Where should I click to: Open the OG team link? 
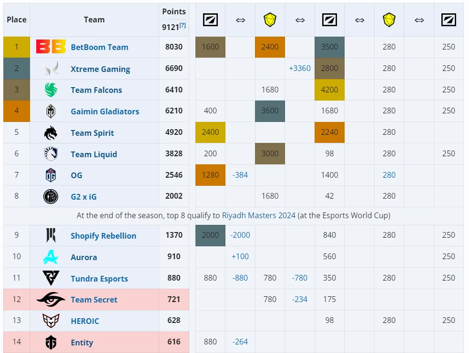pos(77,175)
